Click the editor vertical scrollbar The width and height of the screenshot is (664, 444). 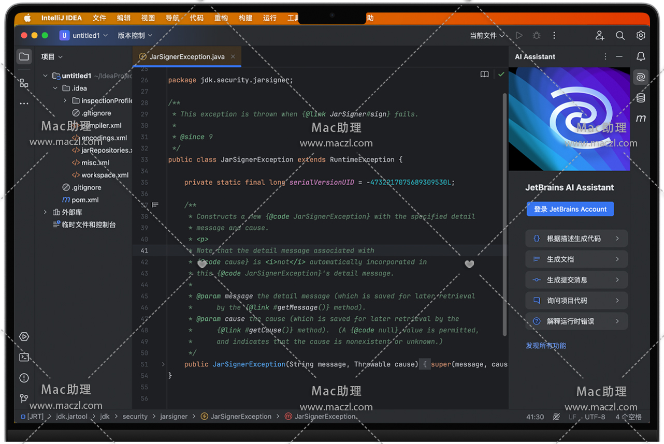tap(505, 207)
